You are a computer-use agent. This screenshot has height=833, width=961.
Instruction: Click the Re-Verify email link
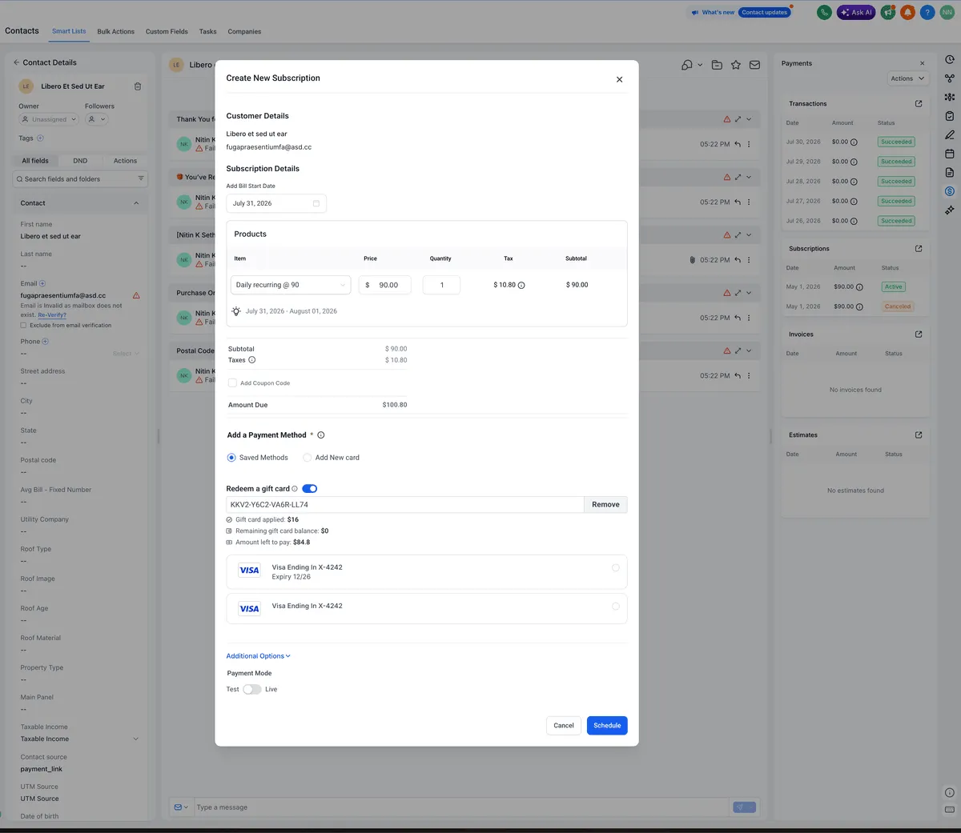point(52,315)
